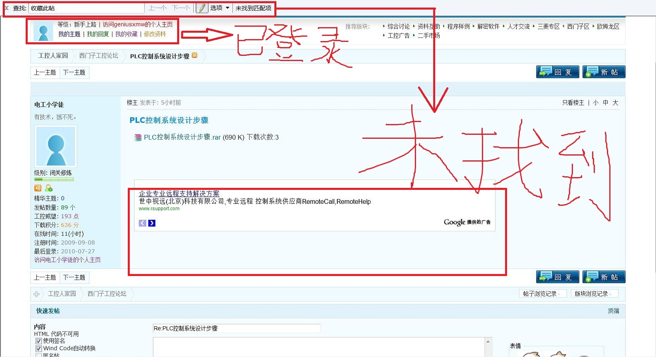
Task: Open the 选项 dropdown in find bar
Action: coord(220,8)
